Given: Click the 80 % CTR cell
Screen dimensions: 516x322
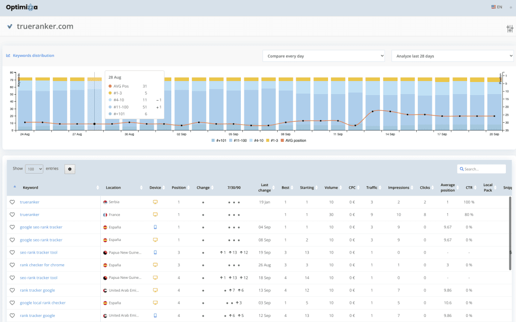Looking at the screenshot, I should 469,214.
